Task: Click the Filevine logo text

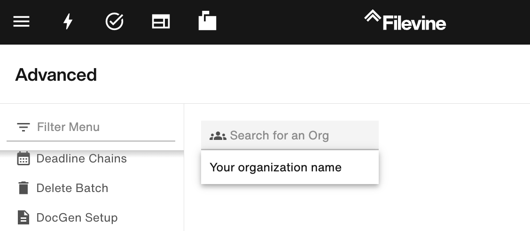Action: [414, 23]
